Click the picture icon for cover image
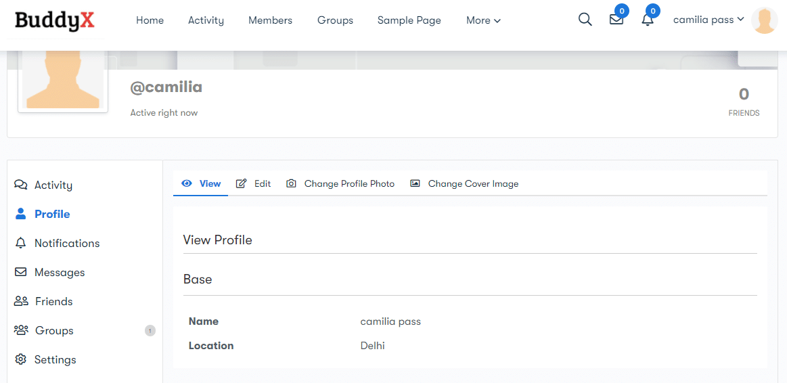Screen dimensions: 787x383 tap(415, 184)
